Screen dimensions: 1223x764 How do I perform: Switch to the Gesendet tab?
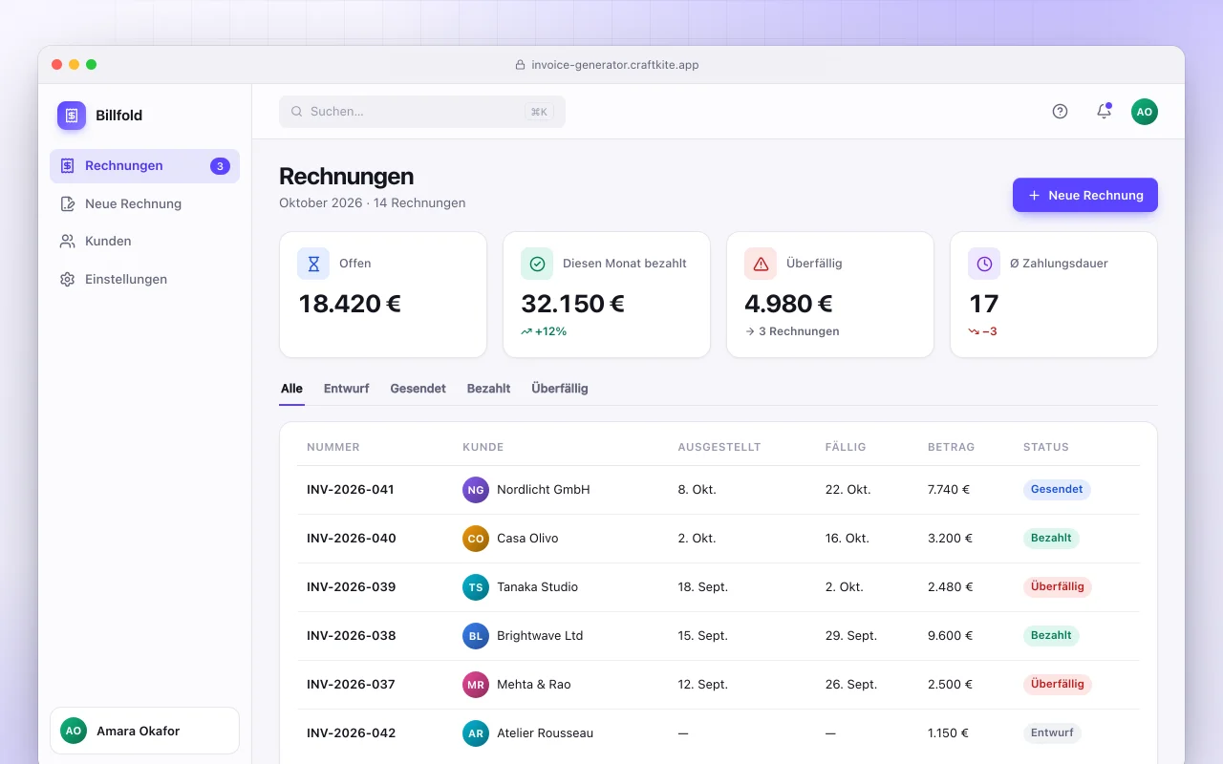pos(418,389)
